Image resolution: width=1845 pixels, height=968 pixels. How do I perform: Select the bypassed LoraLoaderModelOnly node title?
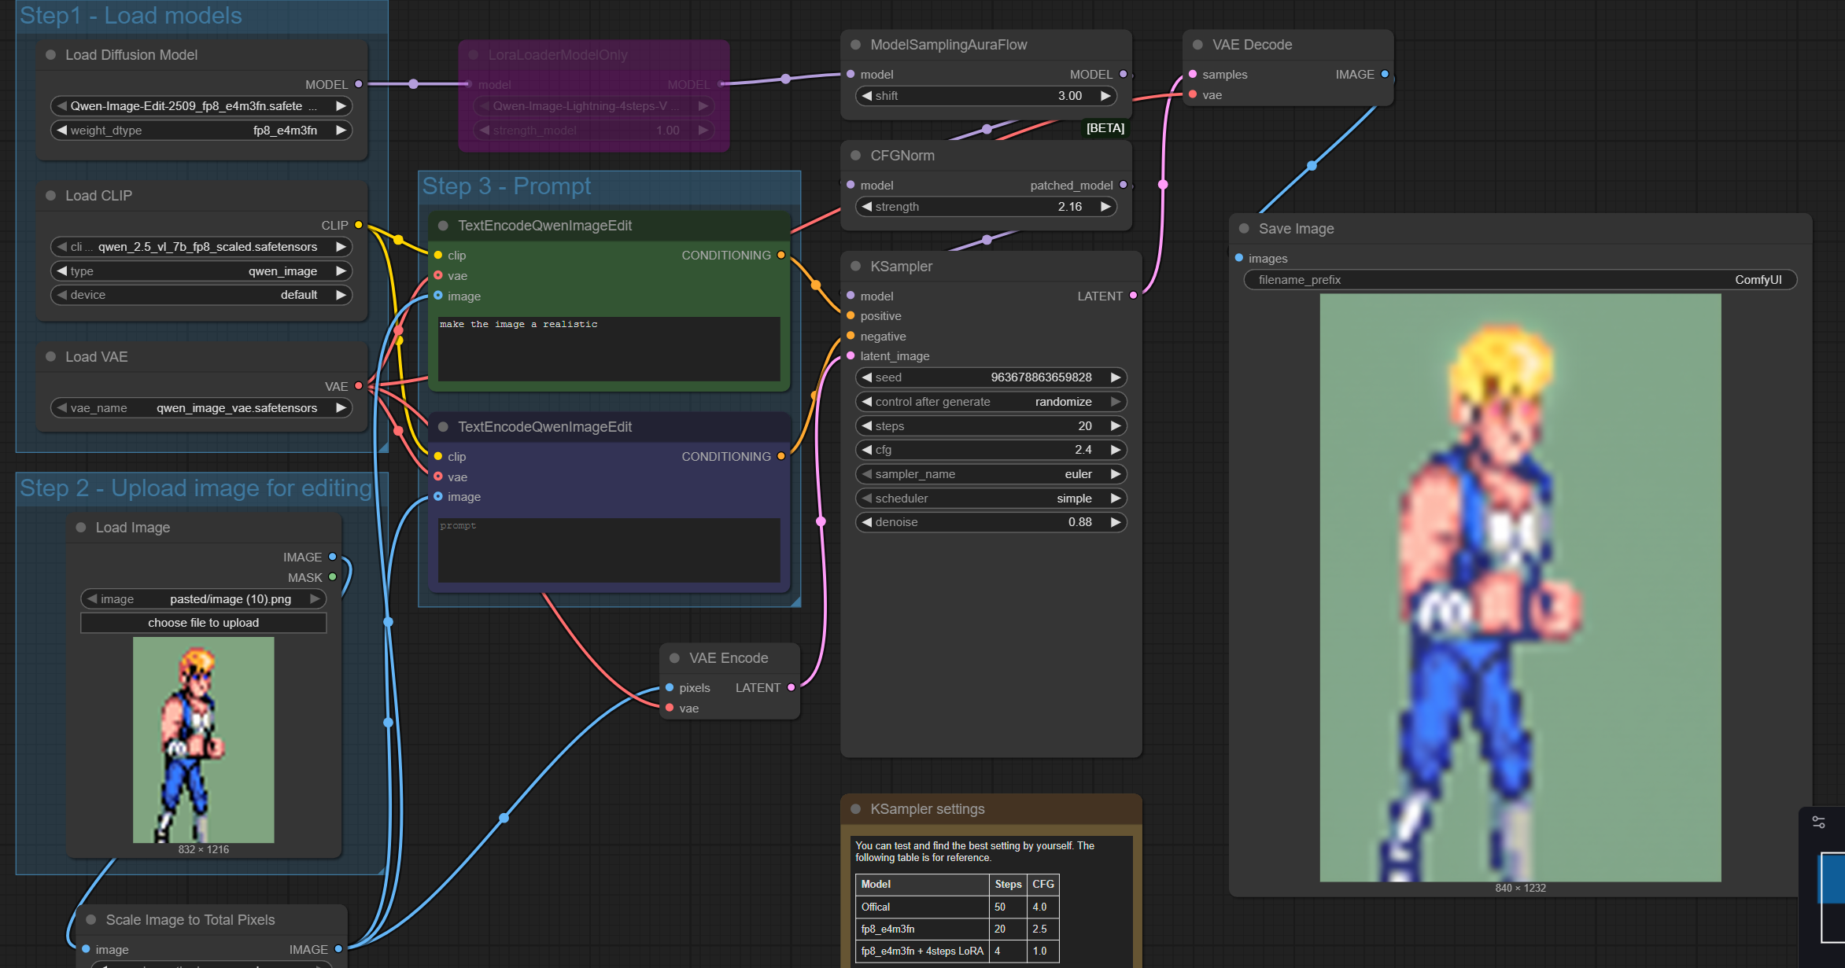[558, 55]
